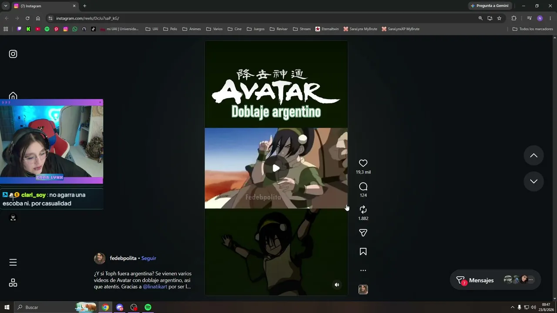Click the install app icon in address bar
The height and width of the screenshot is (313, 557).
point(490,18)
